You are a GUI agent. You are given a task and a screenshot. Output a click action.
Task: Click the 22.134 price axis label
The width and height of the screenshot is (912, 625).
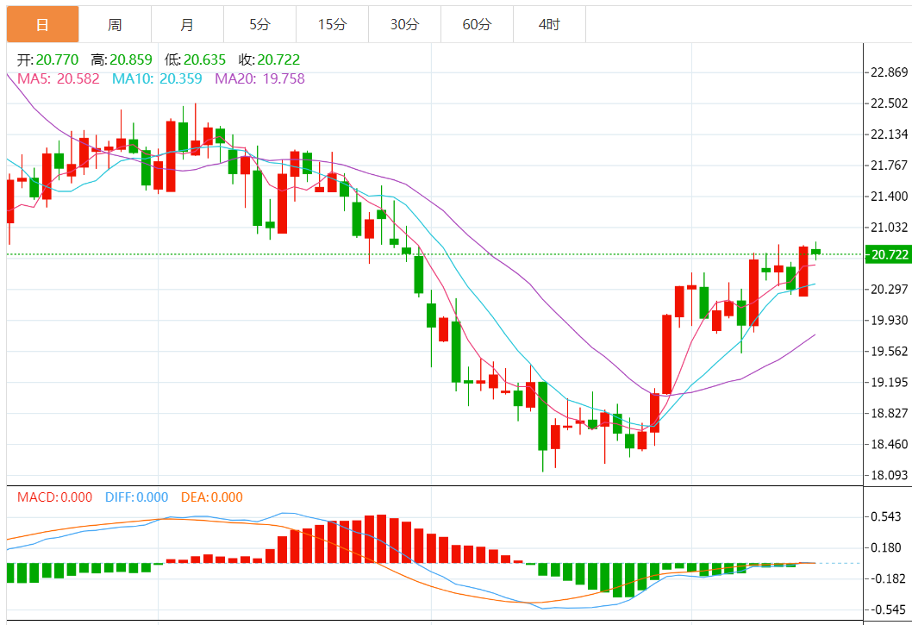pos(889,134)
